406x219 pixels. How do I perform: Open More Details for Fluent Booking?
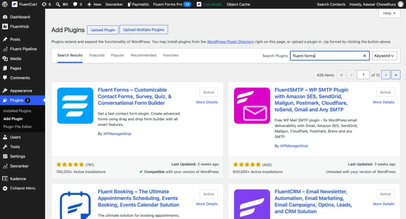(207, 204)
